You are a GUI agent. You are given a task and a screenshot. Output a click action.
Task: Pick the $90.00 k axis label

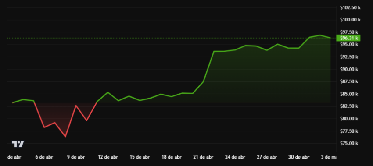pos(349,69)
